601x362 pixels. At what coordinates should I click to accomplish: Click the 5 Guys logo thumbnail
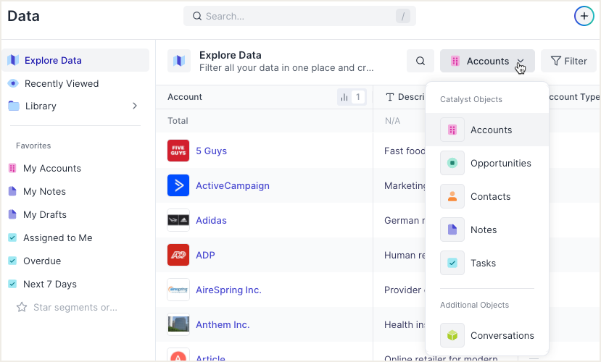coord(178,151)
